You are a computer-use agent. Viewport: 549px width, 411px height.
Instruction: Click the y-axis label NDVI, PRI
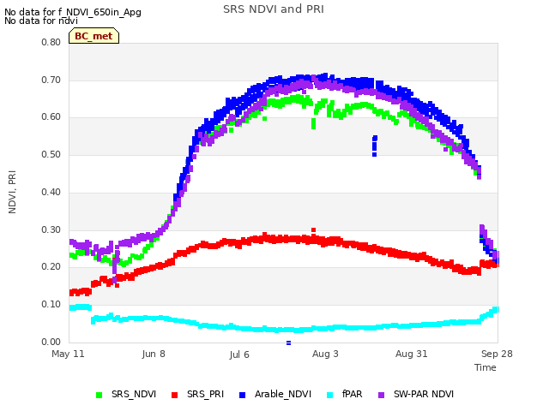pyautogui.click(x=12, y=192)
